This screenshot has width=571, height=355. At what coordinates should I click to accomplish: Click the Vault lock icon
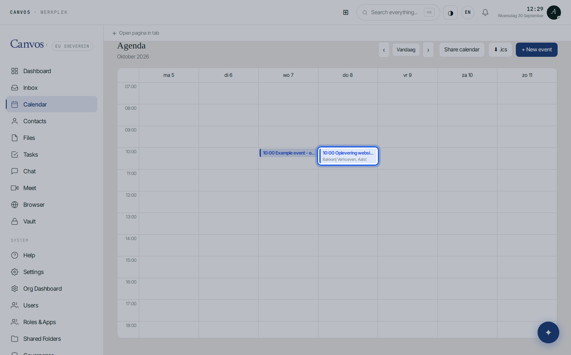coord(15,221)
